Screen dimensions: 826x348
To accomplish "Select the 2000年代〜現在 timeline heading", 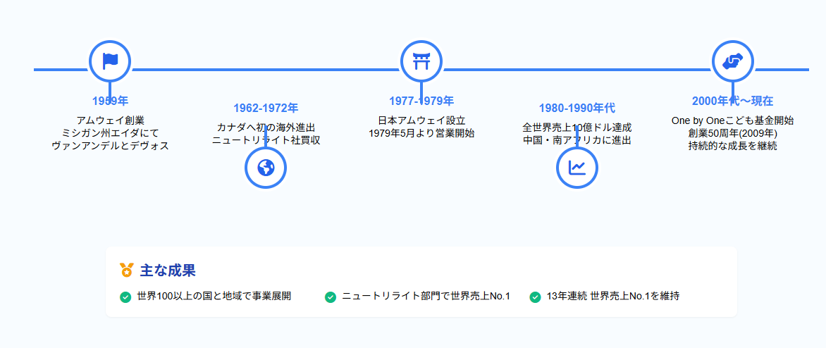I will click(733, 101).
